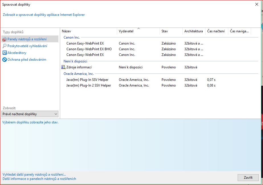Click the Architektura column header
Viewport: 263px width, 185px height.
(x=193, y=31)
